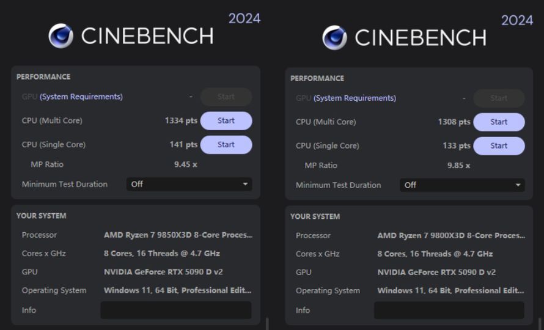Click into the right Info text field
Viewport: 544px width, 330px height.
point(449,310)
